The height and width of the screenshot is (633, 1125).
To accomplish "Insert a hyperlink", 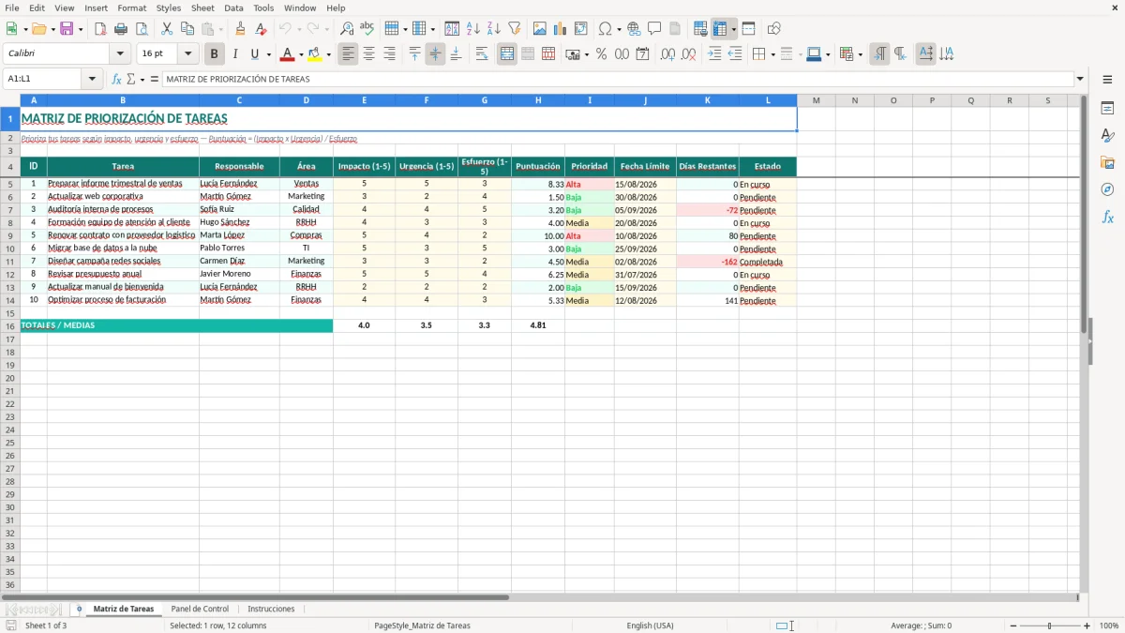I will 634,29.
